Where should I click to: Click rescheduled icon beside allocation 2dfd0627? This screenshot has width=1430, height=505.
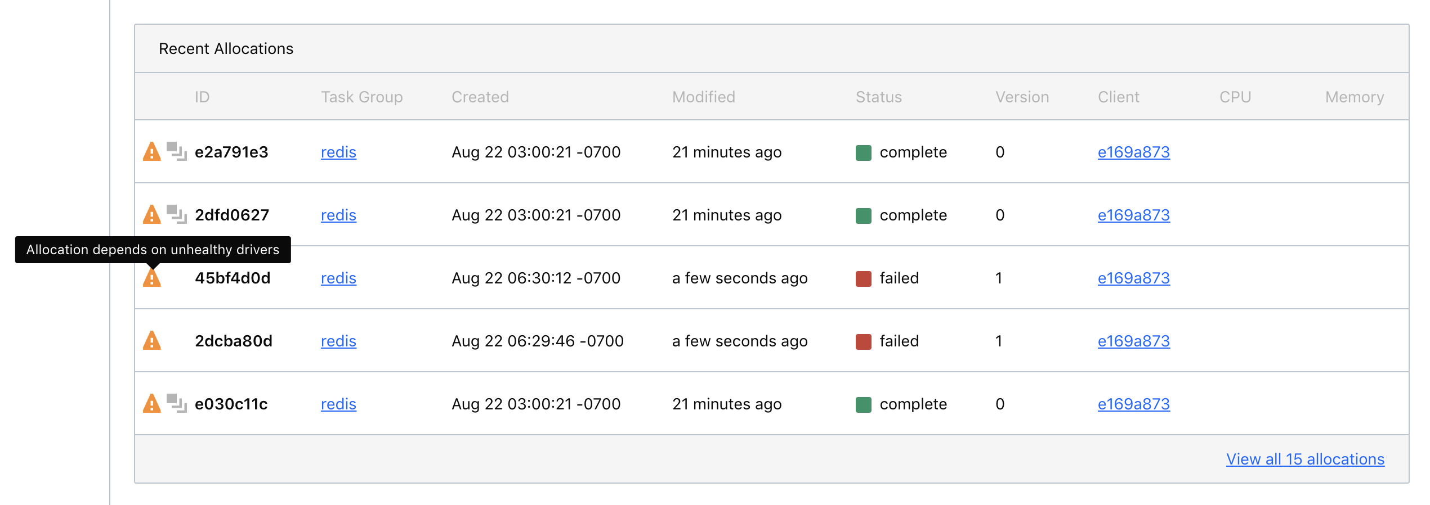point(176,214)
